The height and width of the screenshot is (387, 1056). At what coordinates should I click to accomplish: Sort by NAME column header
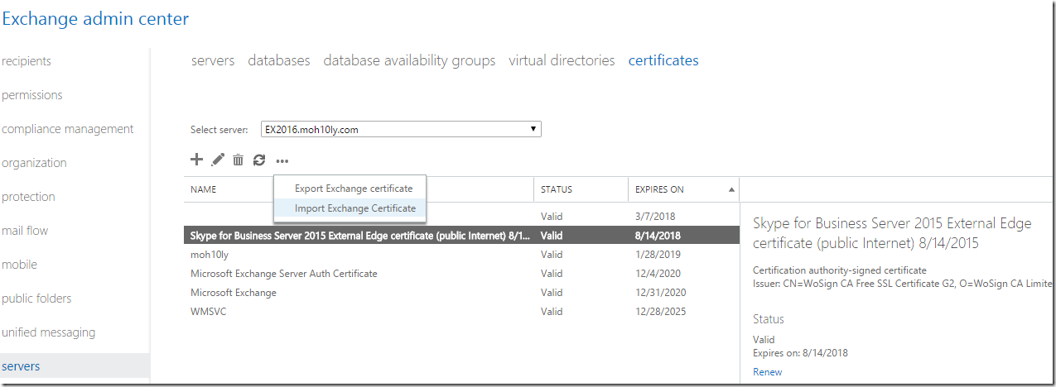203,189
